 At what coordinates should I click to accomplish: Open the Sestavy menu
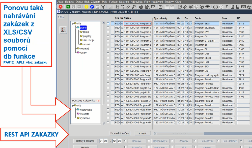(169, 2)
